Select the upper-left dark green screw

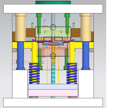(x=39, y=24)
